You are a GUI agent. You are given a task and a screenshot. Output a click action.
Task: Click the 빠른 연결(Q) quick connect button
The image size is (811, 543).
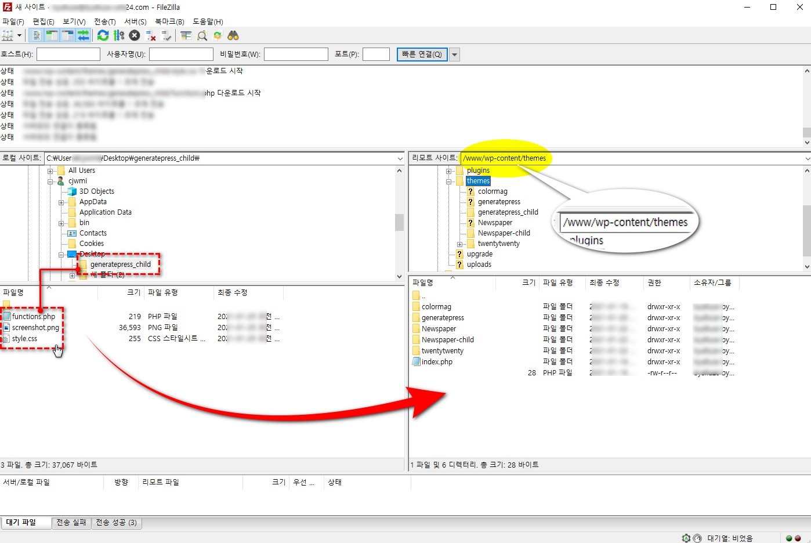coord(422,55)
